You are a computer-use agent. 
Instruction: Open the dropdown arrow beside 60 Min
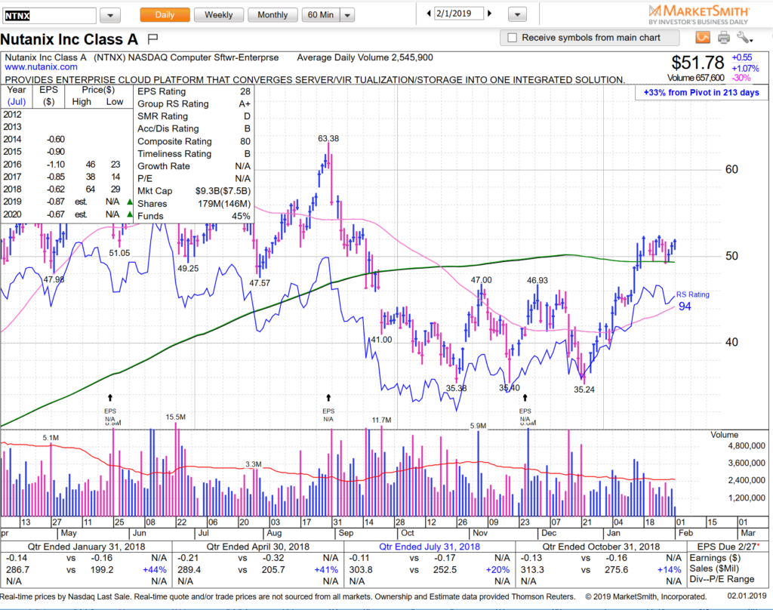pos(347,15)
